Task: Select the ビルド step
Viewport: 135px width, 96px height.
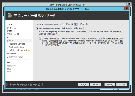Action: pos(9,37)
